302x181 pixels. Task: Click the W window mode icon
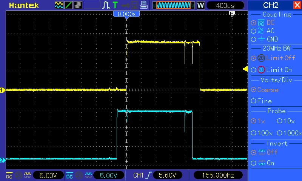[200, 5]
